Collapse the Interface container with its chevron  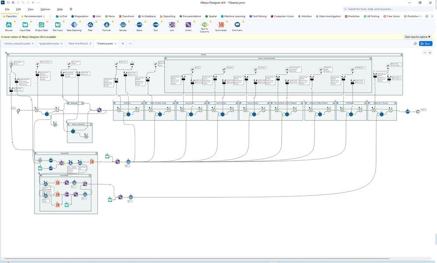point(400,54)
